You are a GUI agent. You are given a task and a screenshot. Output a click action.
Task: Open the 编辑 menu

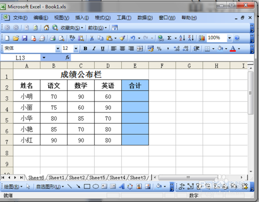(x=41, y=18)
